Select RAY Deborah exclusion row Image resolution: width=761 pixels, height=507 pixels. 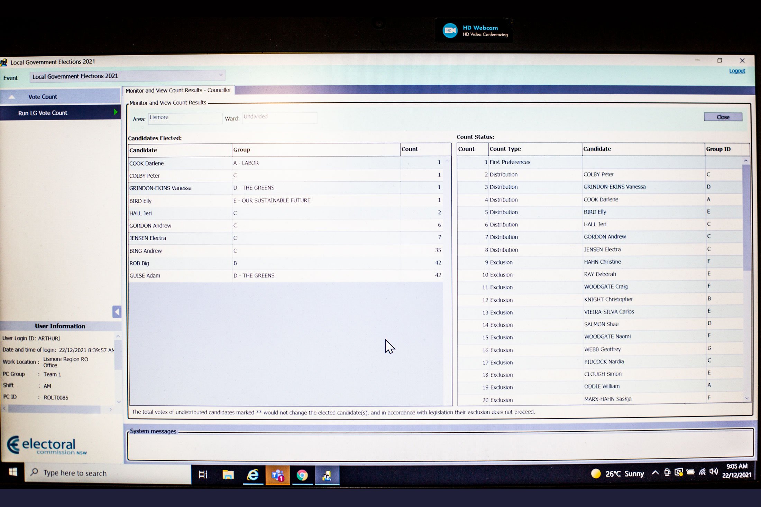coord(600,274)
